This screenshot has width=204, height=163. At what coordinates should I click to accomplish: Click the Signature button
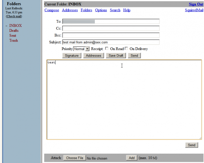(72, 55)
